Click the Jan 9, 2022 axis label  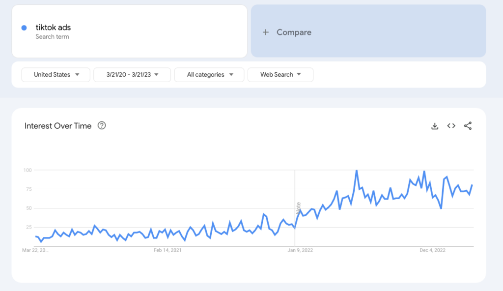click(300, 250)
